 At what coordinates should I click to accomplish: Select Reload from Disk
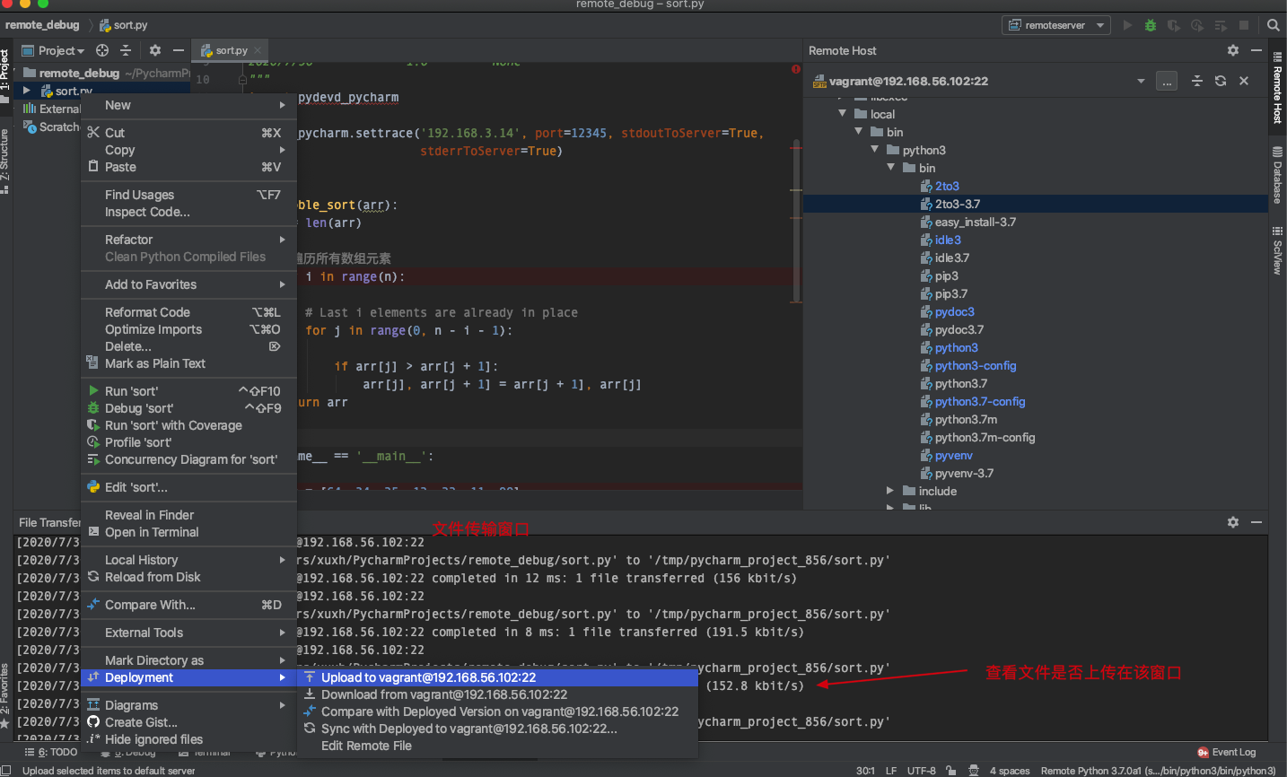click(x=188, y=577)
